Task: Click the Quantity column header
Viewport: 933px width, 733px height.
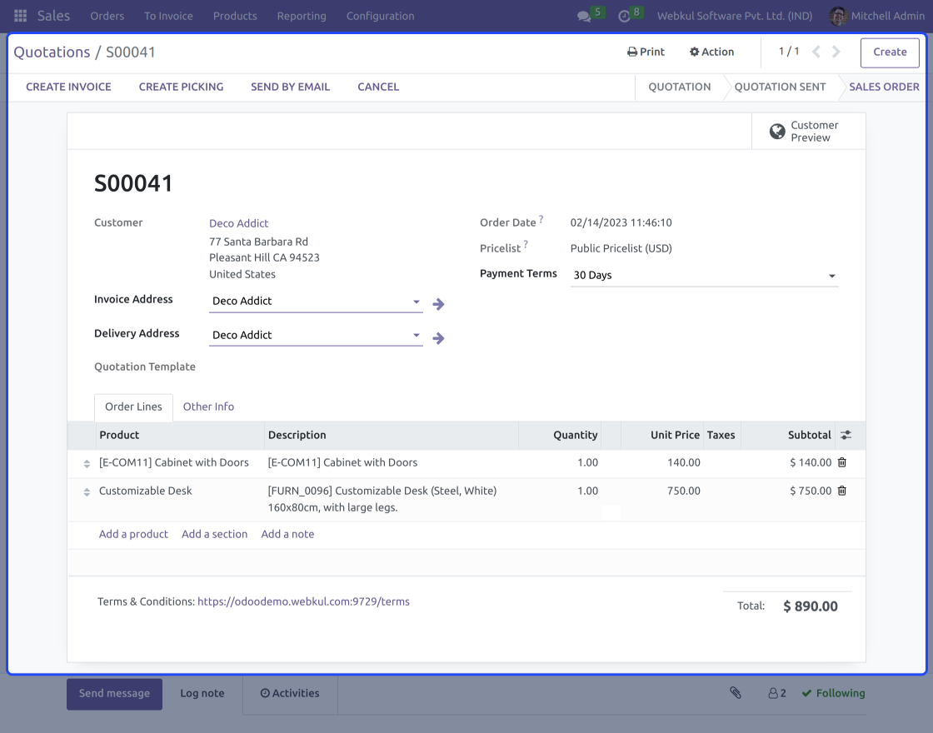Action: pos(559,435)
